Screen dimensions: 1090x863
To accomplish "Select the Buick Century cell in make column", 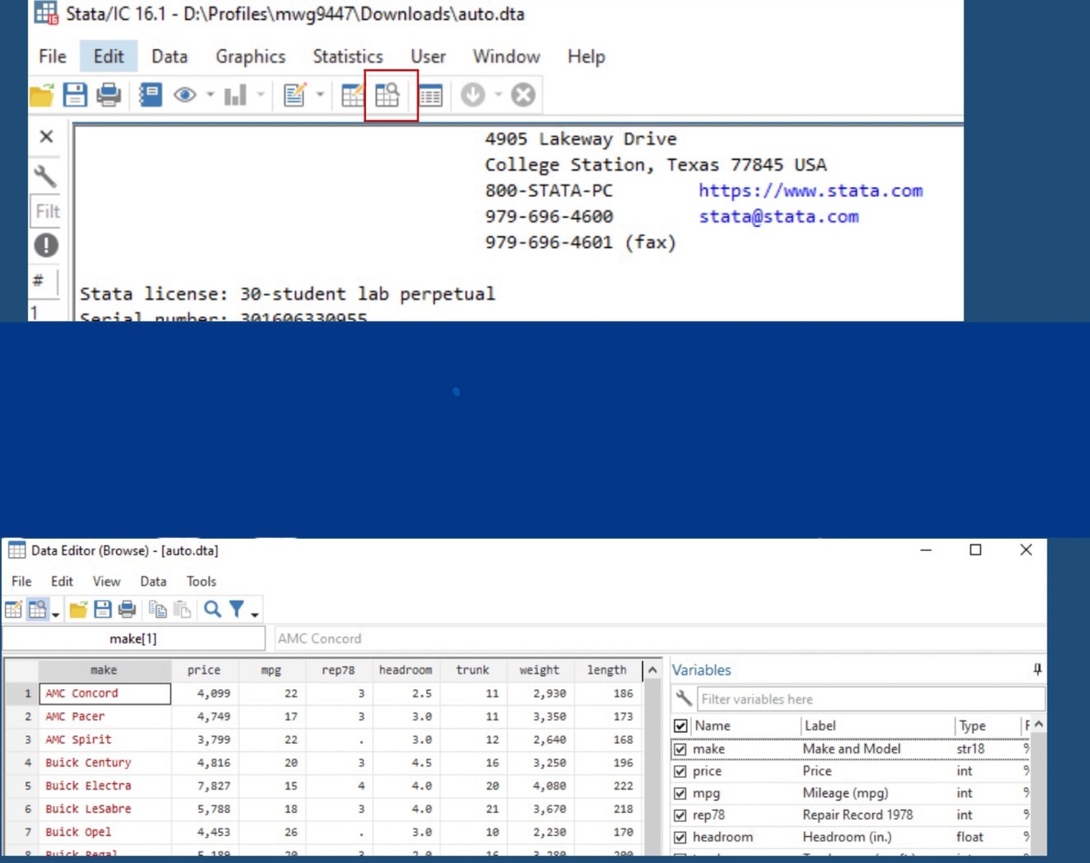I will tap(105, 763).
